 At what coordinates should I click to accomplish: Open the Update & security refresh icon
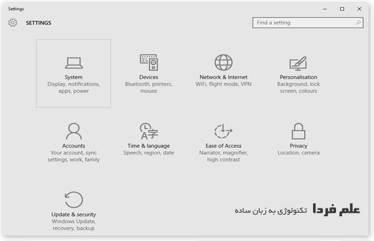tap(74, 199)
